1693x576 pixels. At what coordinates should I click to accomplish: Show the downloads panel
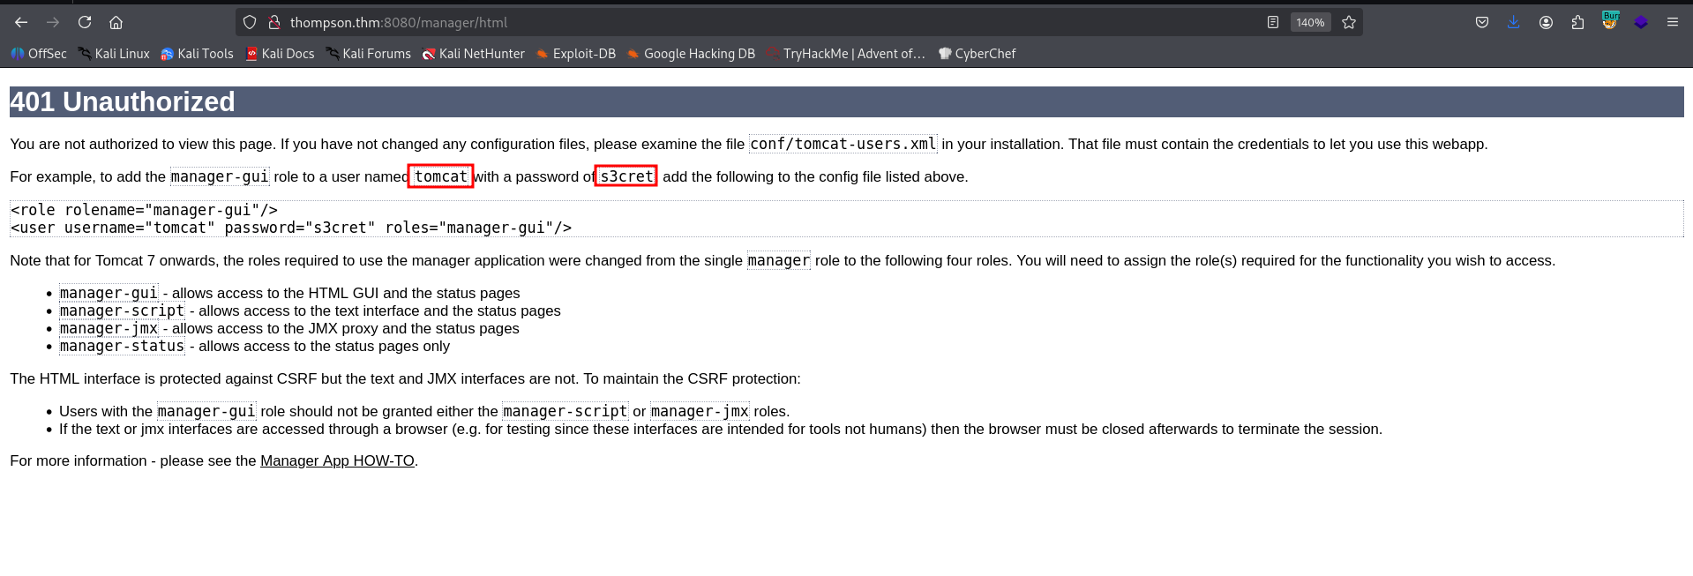(1514, 22)
